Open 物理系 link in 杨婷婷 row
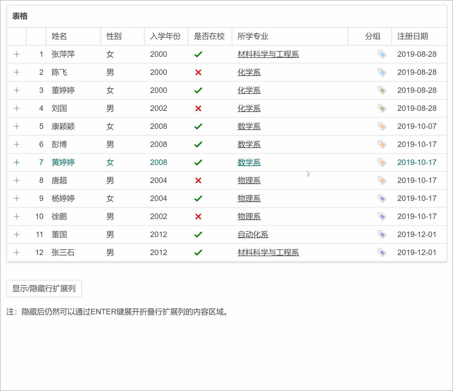The width and height of the screenshot is (453, 391). [x=249, y=199]
